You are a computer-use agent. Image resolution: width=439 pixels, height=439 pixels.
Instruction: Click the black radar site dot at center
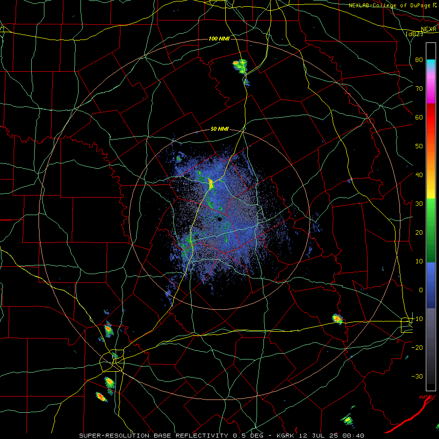(219, 219)
